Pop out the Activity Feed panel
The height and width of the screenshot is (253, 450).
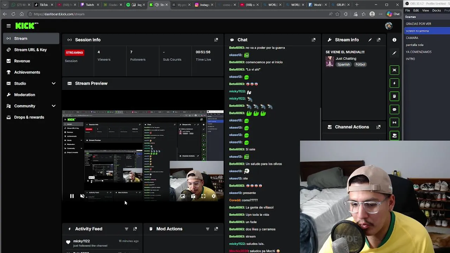tap(135, 229)
